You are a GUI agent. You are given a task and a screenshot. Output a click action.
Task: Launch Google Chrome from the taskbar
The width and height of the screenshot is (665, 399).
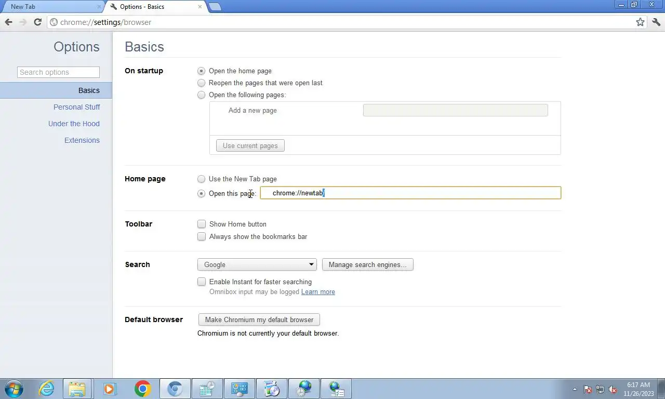click(142, 389)
